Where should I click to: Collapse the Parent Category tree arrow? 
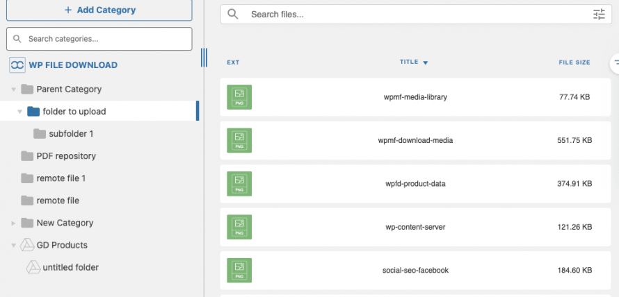click(x=14, y=90)
